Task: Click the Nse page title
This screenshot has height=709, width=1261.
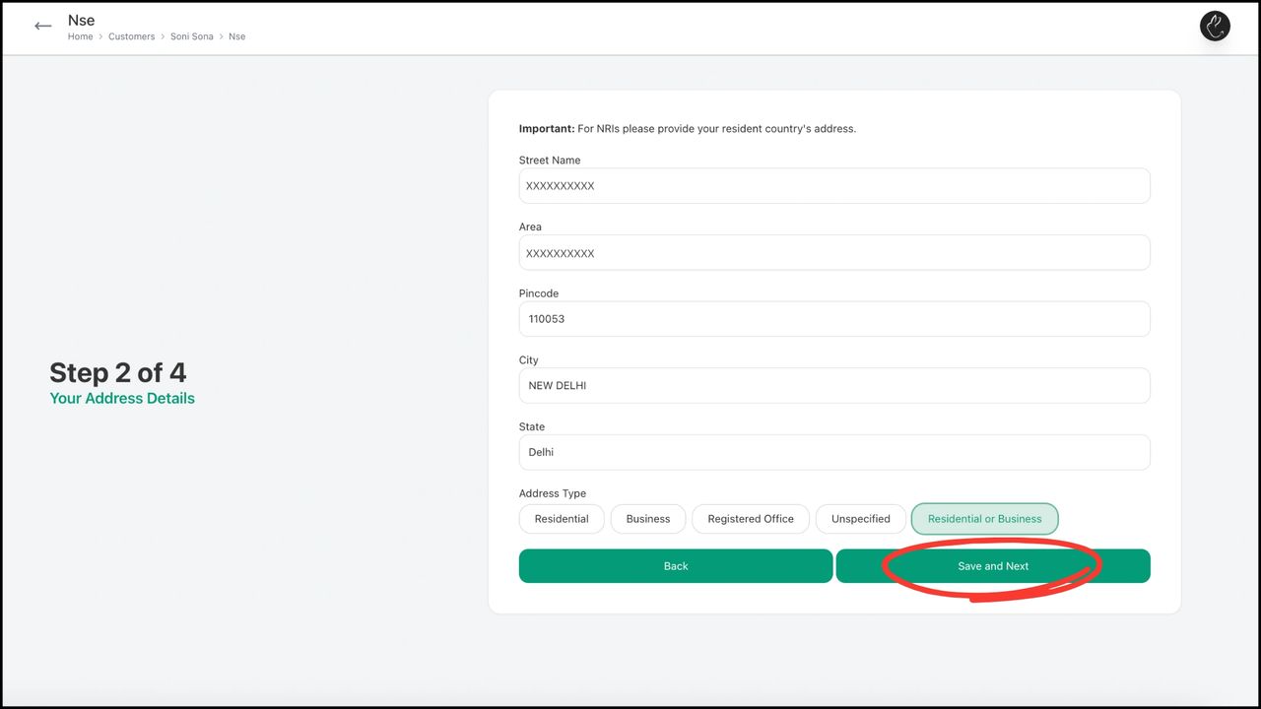Action: tap(81, 19)
